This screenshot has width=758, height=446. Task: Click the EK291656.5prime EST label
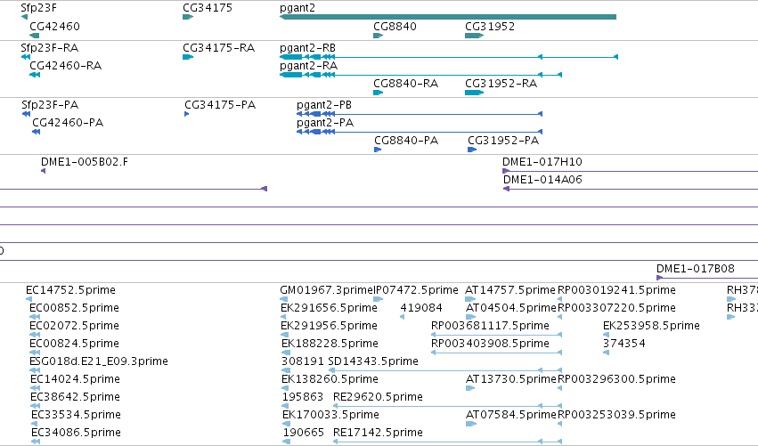pyautogui.click(x=329, y=308)
